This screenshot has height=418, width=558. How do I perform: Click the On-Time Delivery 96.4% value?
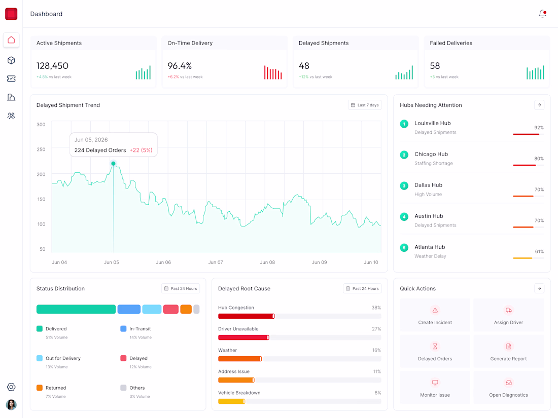[180, 66]
